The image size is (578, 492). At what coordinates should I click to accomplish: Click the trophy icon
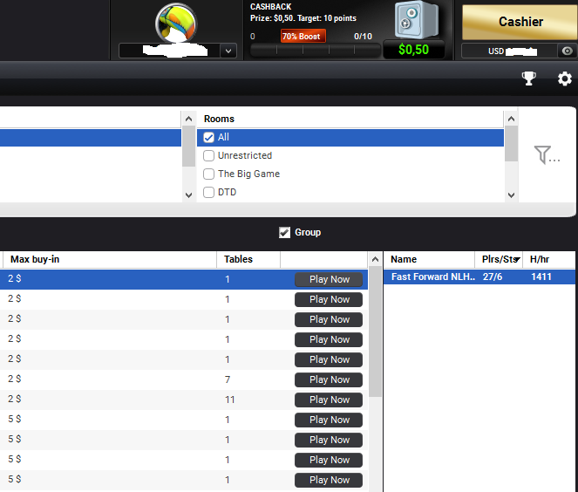coord(528,79)
